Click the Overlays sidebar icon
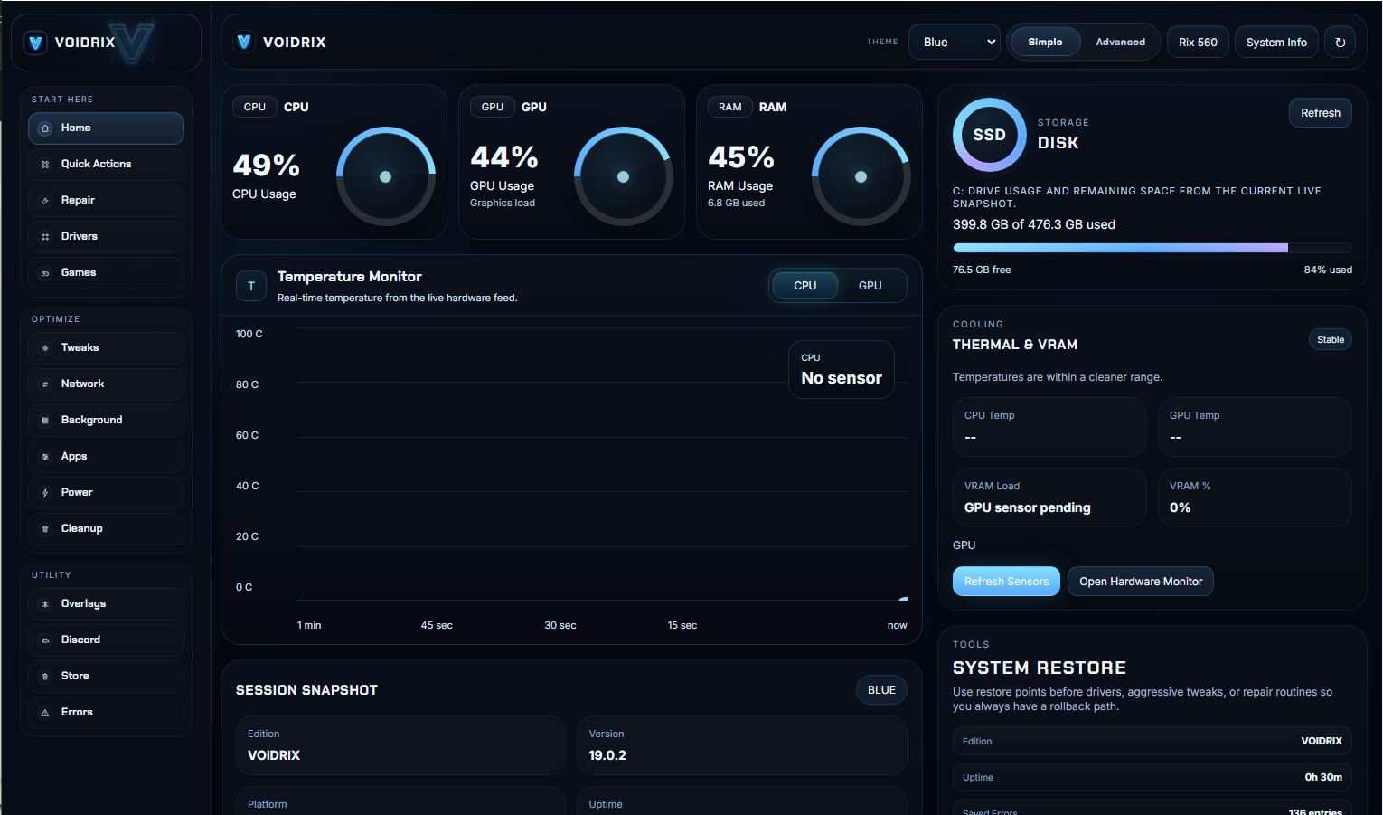 click(45, 604)
